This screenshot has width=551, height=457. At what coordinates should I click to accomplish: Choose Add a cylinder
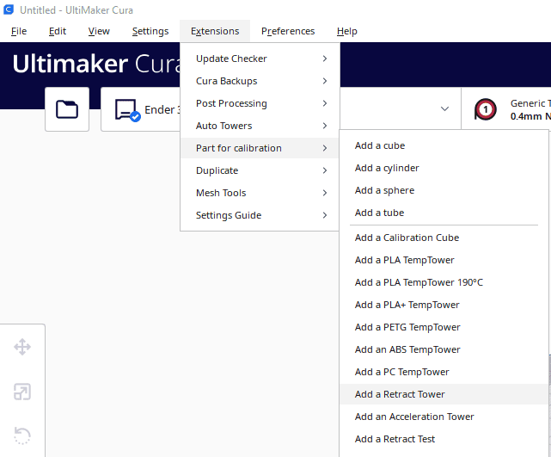444,168
